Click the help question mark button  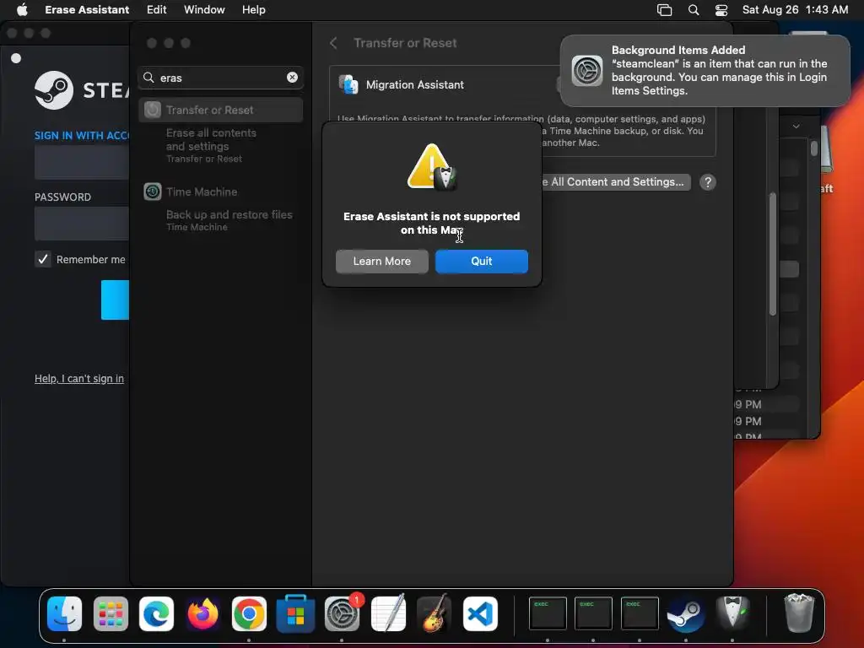[708, 182]
